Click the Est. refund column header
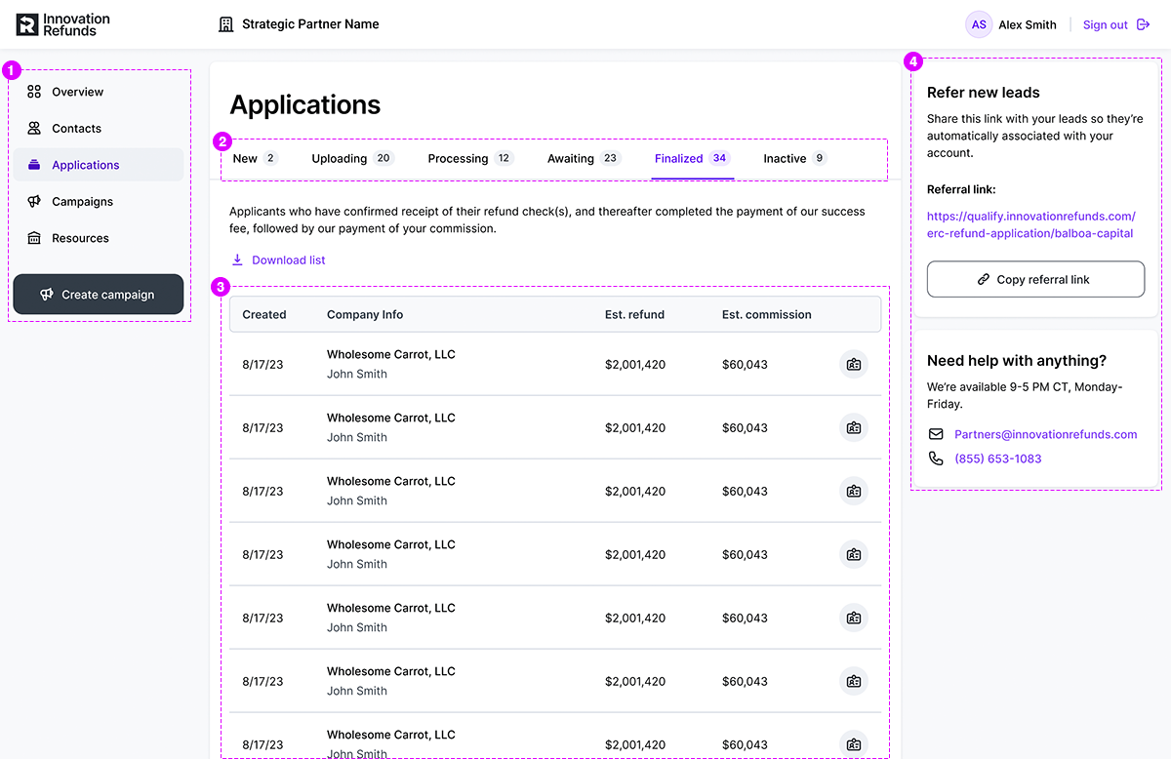The height and width of the screenshot is (759, 1171). coord(634,314)
